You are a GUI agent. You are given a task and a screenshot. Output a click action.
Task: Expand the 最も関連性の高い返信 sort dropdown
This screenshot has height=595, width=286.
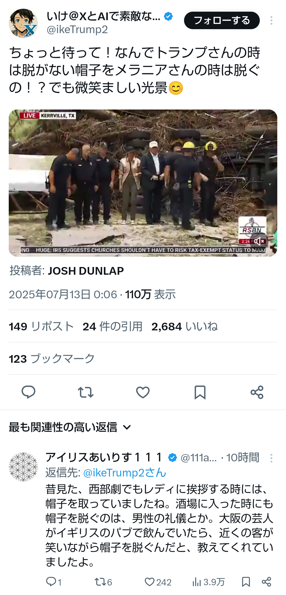point(70,427)
